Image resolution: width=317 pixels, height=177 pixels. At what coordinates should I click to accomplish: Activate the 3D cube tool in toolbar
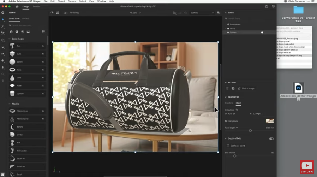(x=3, y=40)
